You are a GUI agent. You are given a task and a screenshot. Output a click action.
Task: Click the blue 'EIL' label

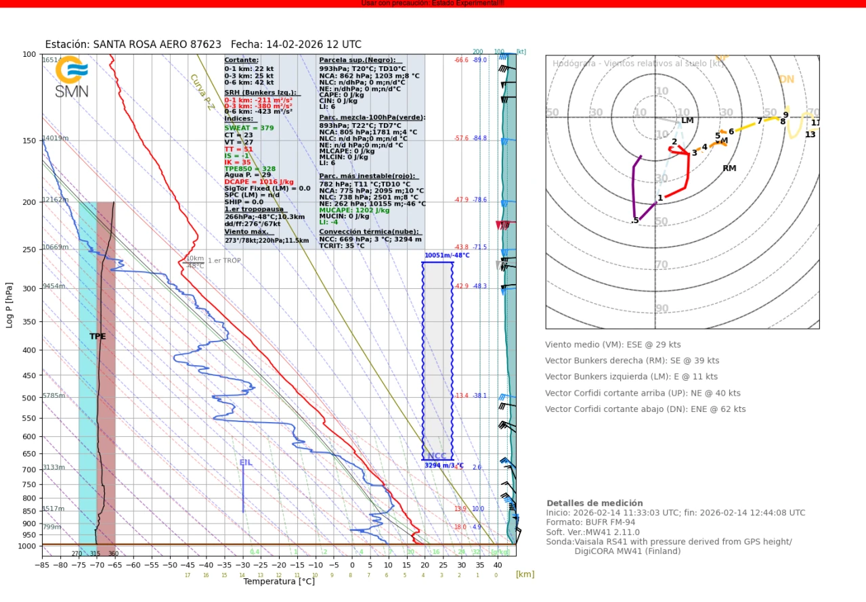pyautogui.click(x=245, y=462)
